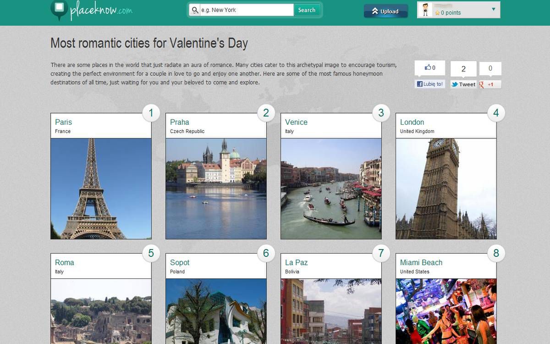View the Praha riverside photo

point(216,189)
